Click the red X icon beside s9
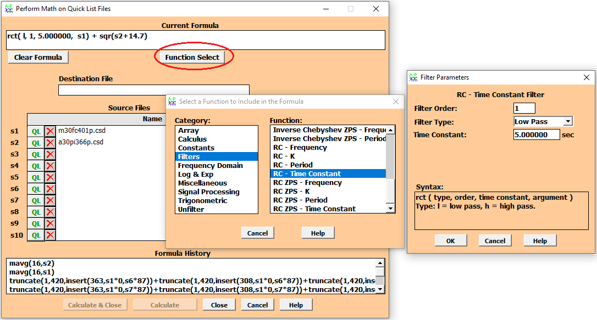Screen dimensions: 597x320 pos(49,223)
